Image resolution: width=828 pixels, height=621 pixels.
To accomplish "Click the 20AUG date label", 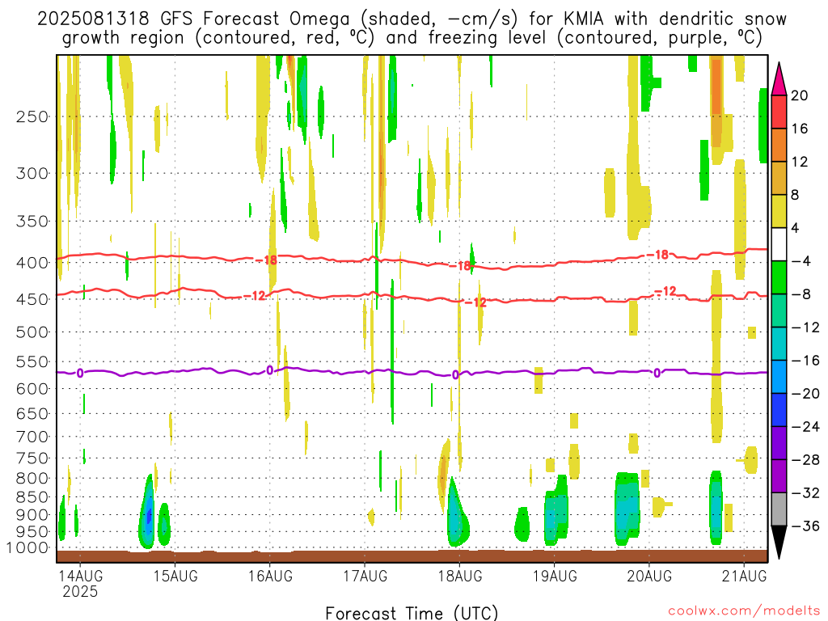I will click(649, 576).
